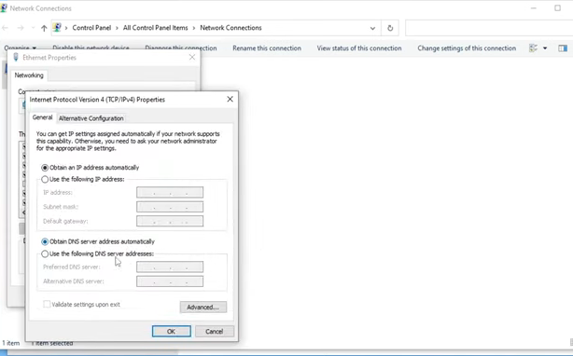Click Rename this connection in toolbar
The height and width of the screenshot is (356, 573).
click(x=267, y=48)
